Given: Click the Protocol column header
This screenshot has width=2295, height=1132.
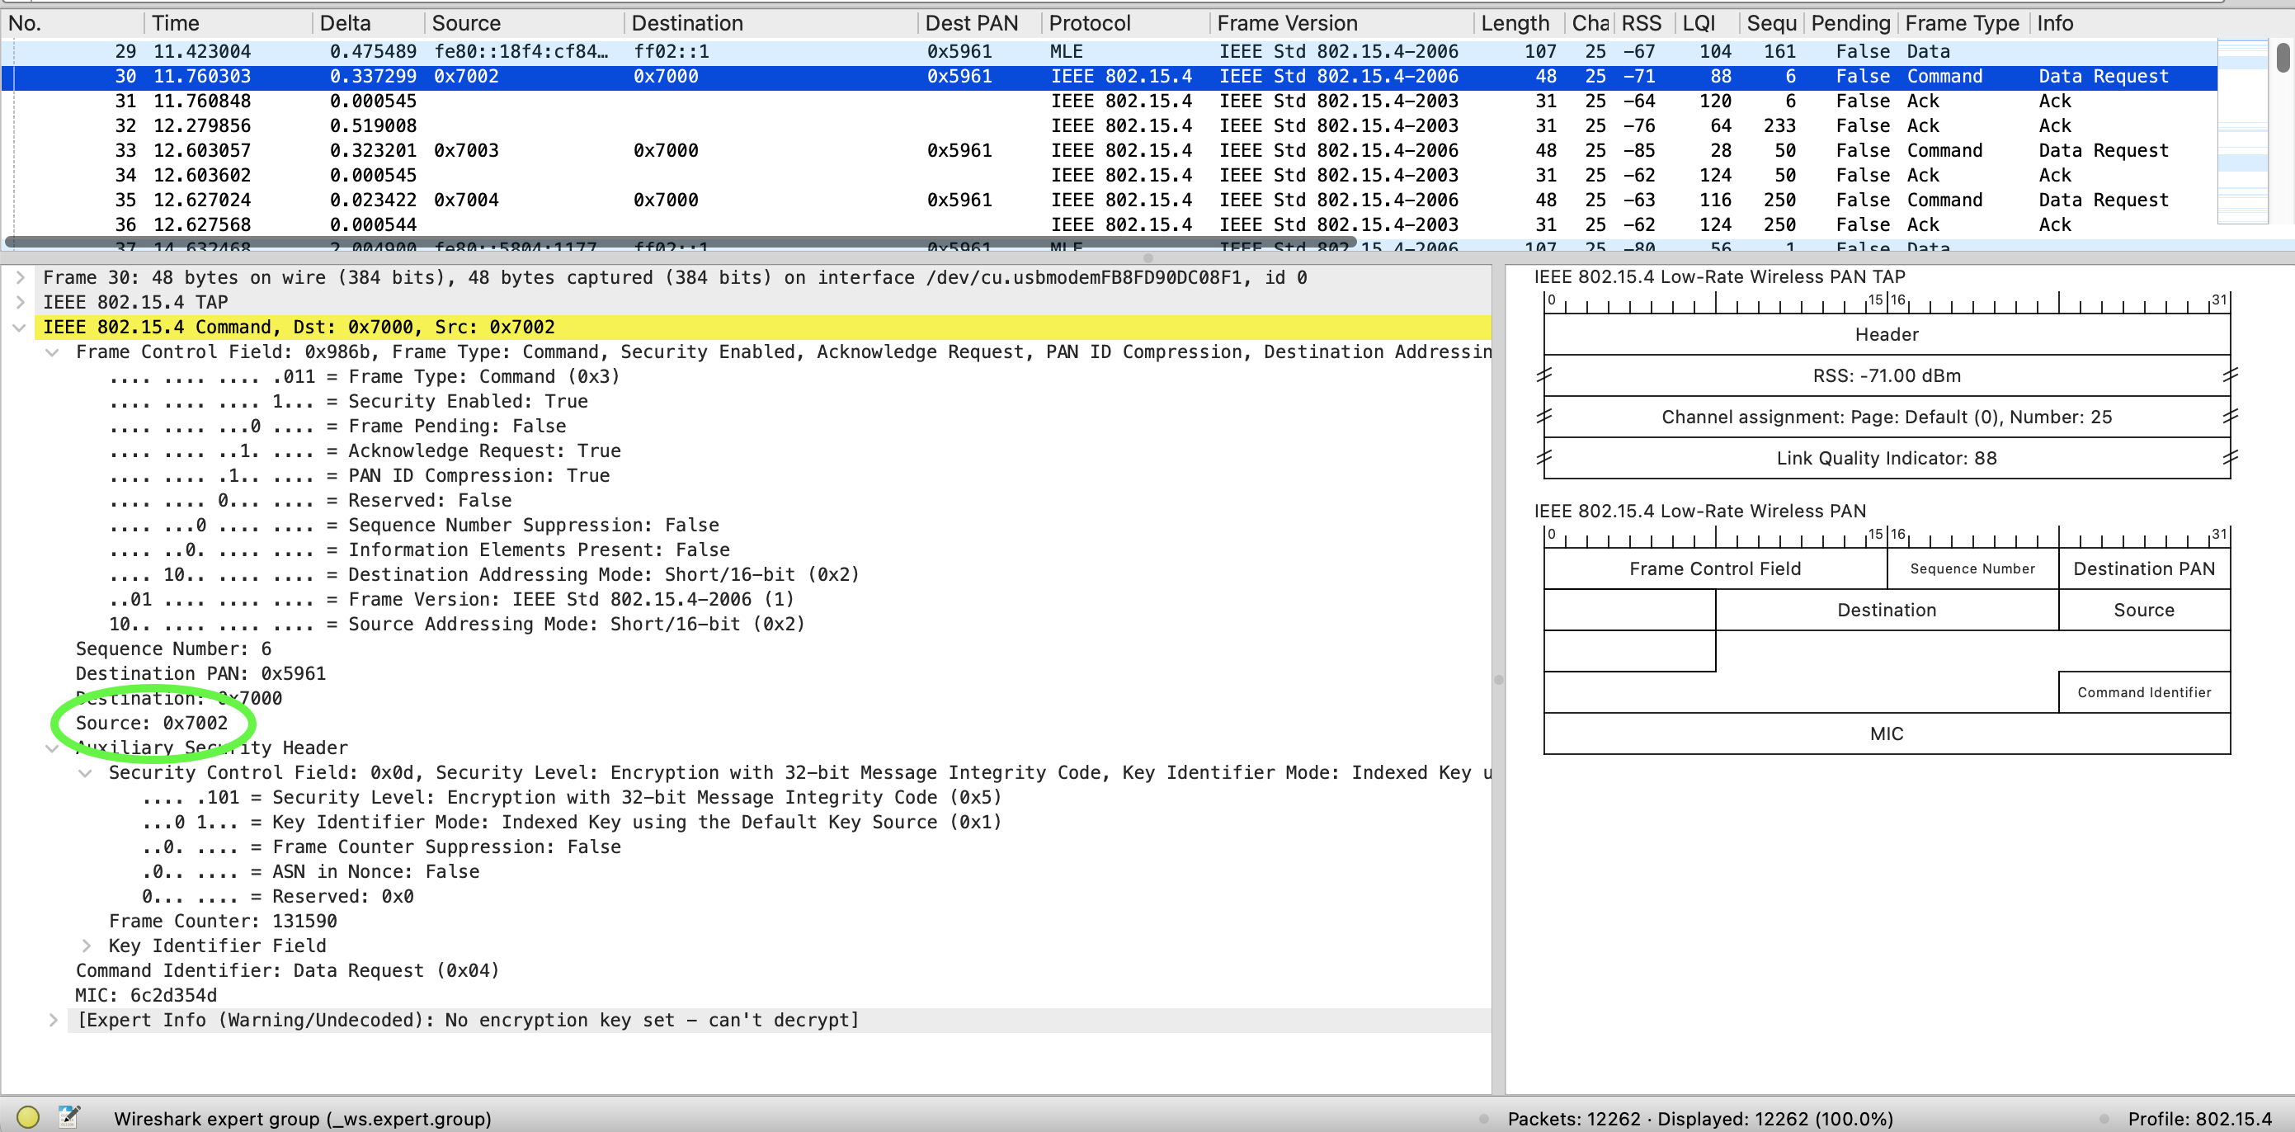Looking at the screenshot, I should (x=1089, y=23).
